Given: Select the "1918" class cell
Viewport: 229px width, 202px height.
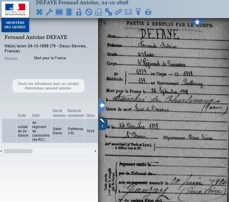Looking at the screenshot, I should tap(91, 131).
